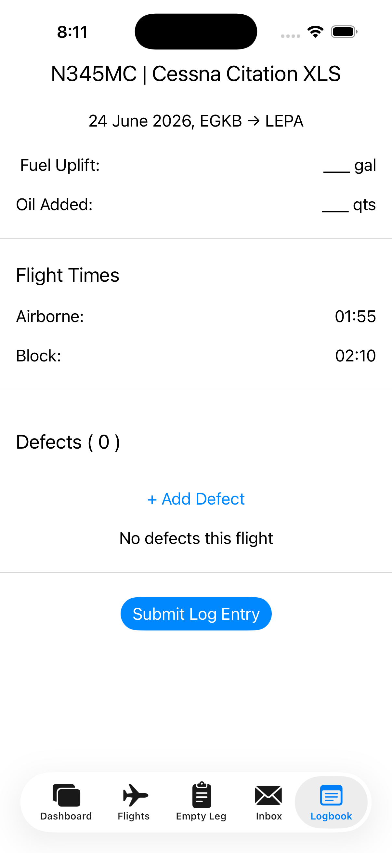Add a new defect

(x=196, y=499)
